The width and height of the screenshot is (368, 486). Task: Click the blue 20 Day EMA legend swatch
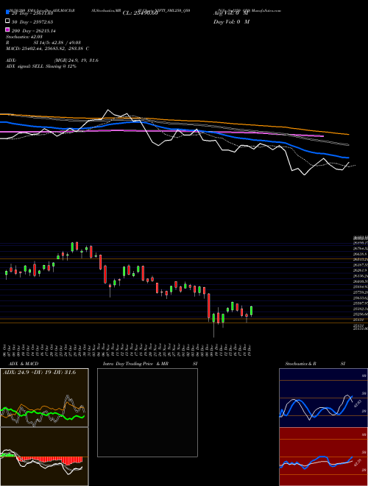click(7, 12)
